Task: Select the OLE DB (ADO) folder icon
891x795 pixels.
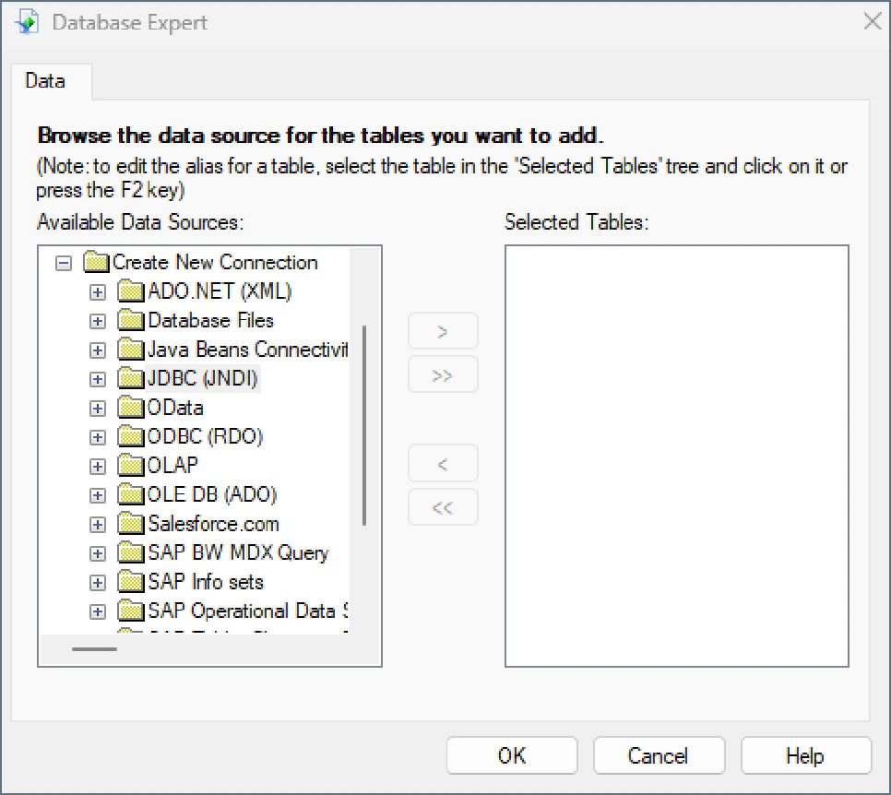Action: tap(129, 494)
